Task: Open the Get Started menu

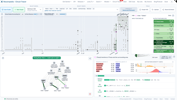Action: [67, 2]
